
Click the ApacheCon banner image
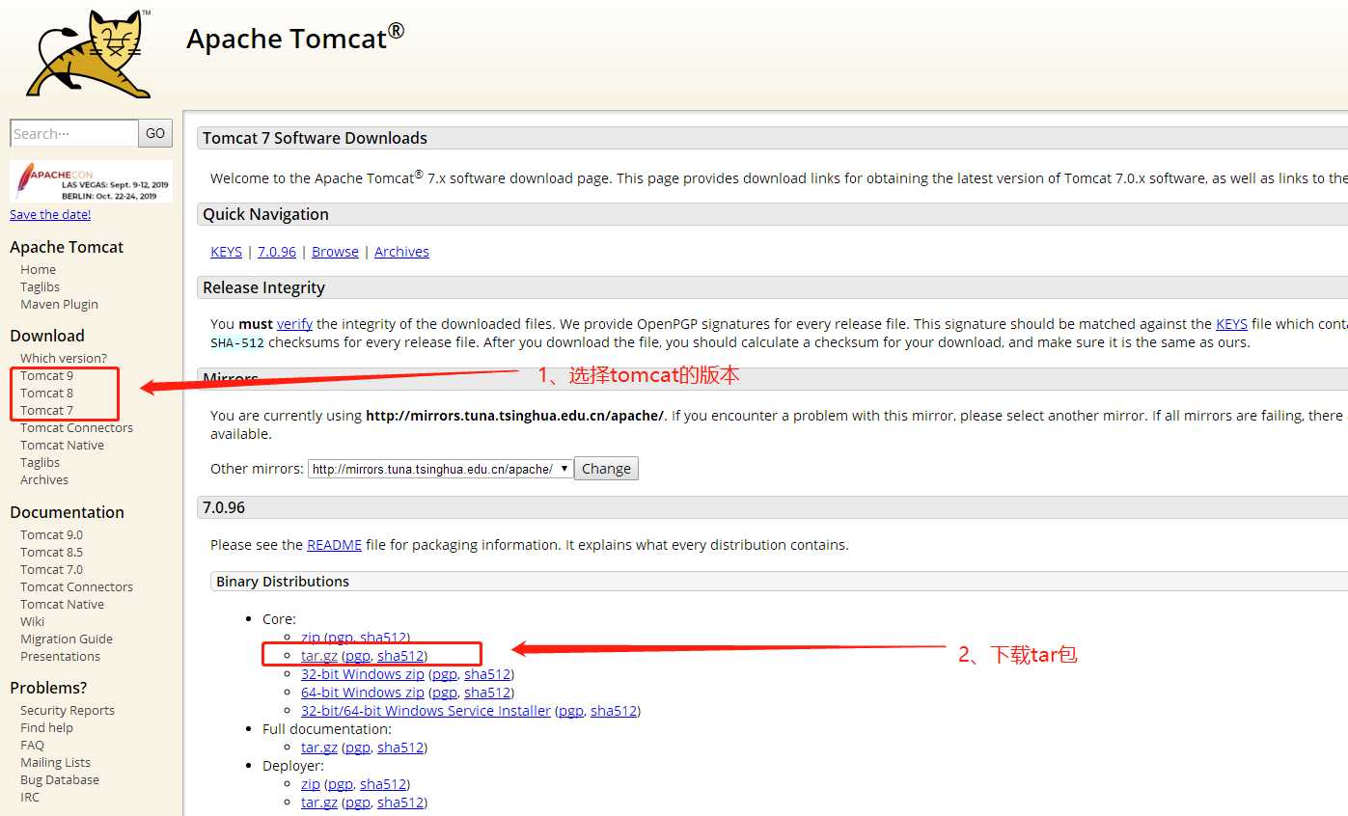click(x=92, y=180)
